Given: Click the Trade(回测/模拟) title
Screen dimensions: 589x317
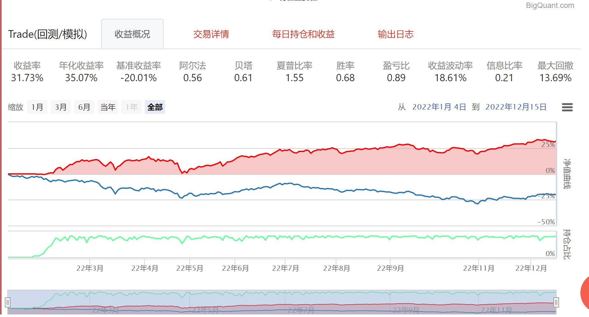Looking at the screenshot, I should point(47,34).
